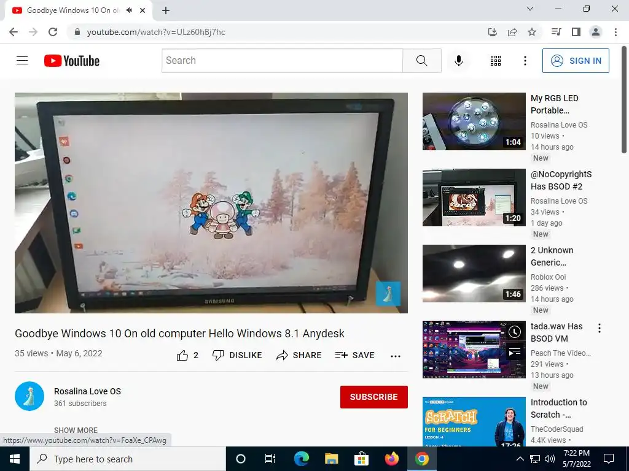This screenshot has height=471, width=629.
Task: Save video to a playlist
Action: [x=354, y=355]
